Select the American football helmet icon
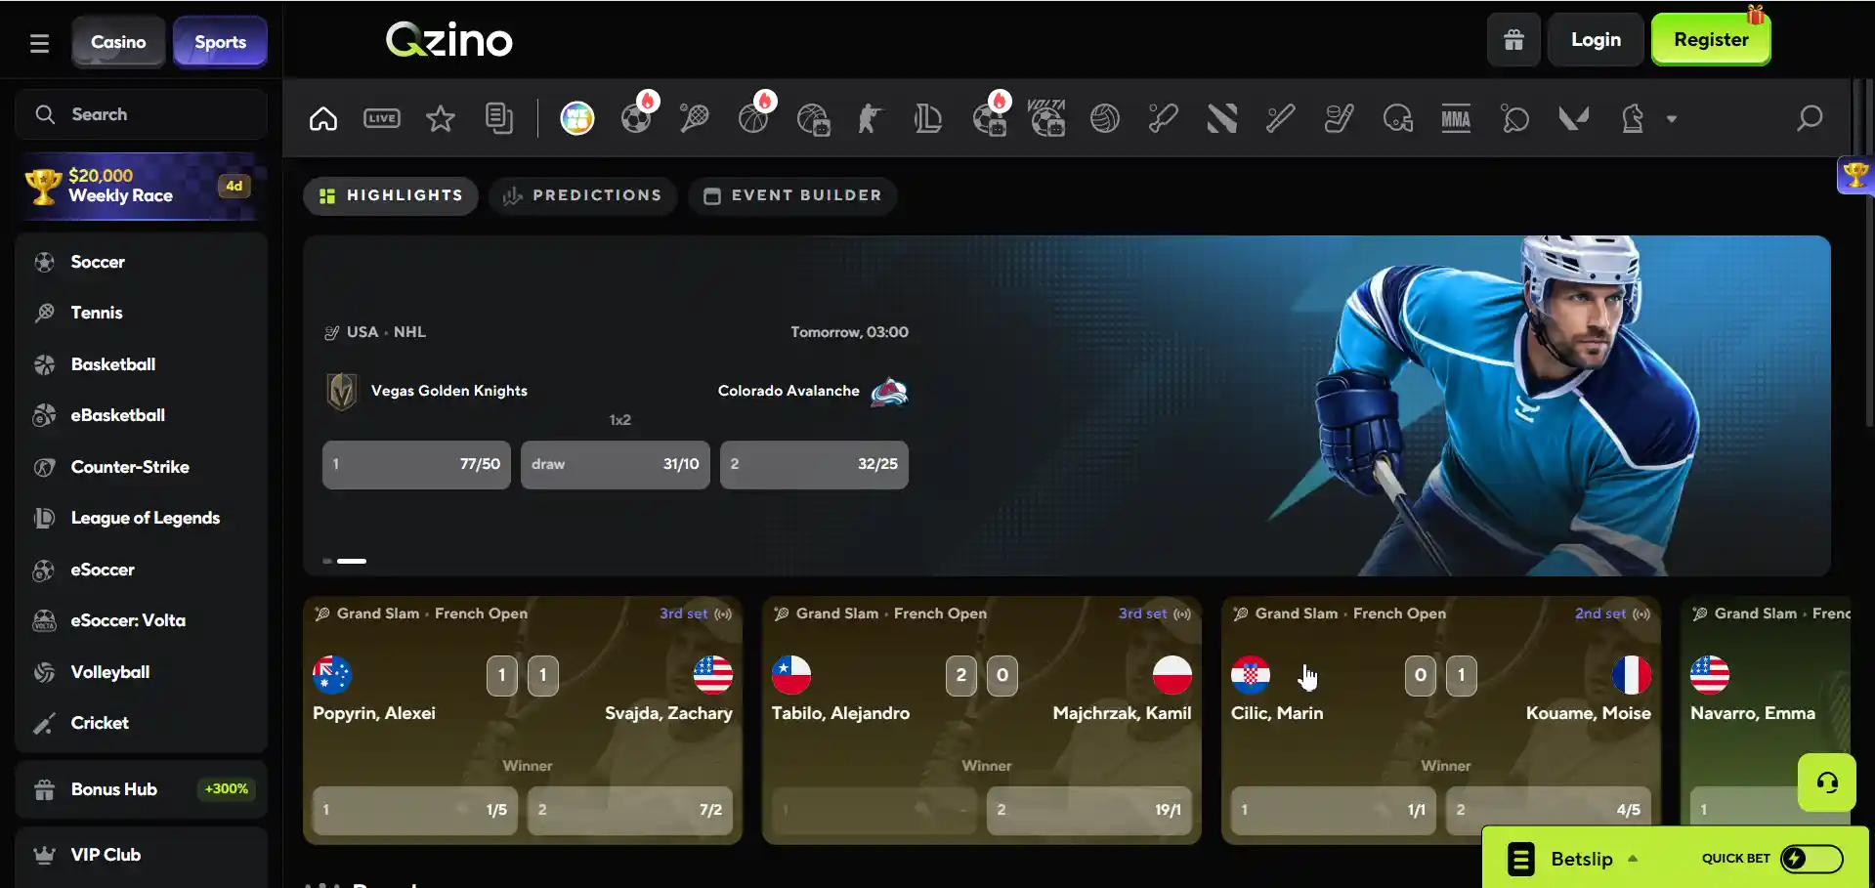The width and height of the screenshot is (1875, 888). point(1398,119)
